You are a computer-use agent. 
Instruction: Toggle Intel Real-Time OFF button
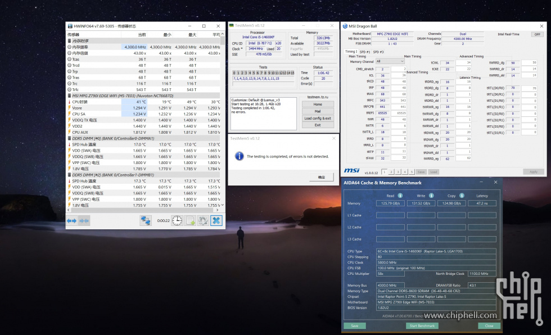538,34
